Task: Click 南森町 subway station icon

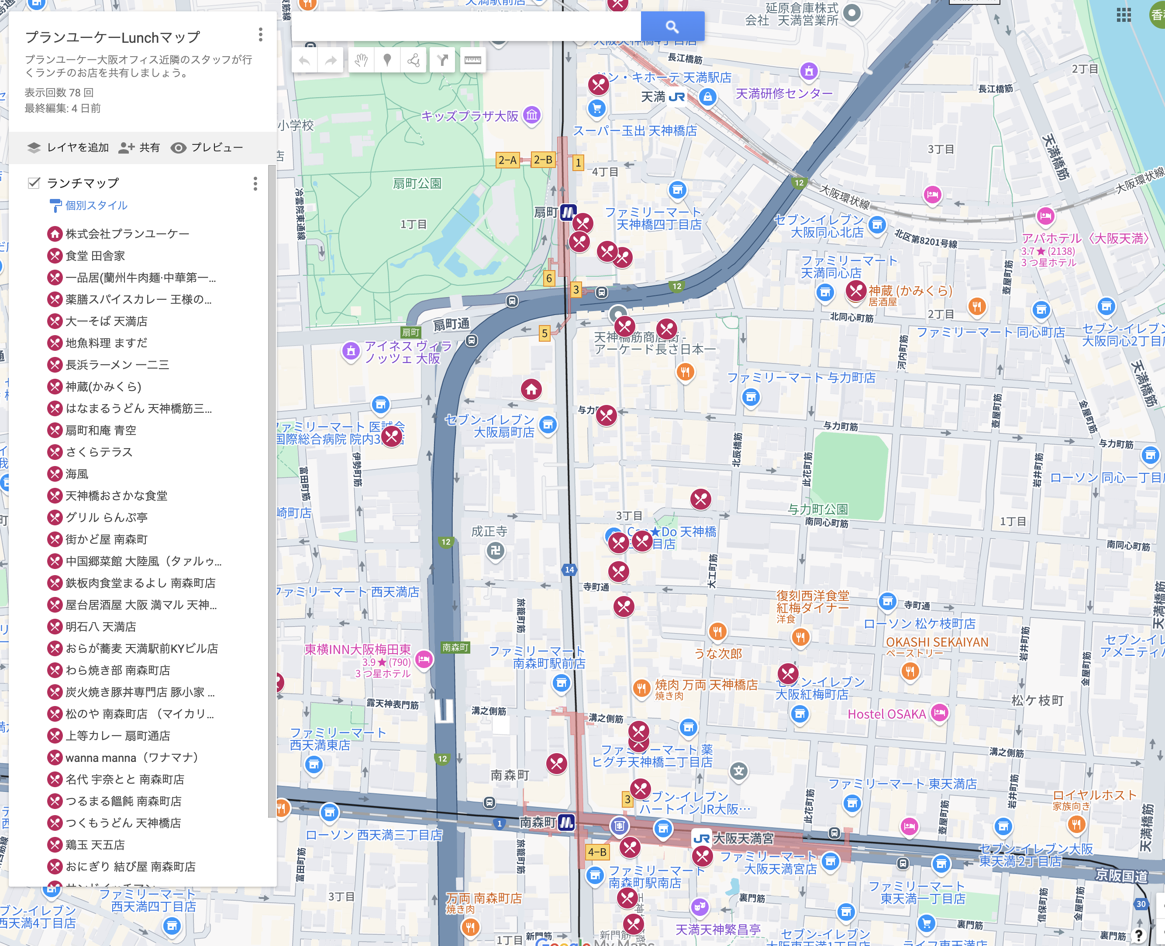Action: pos(567,823)
